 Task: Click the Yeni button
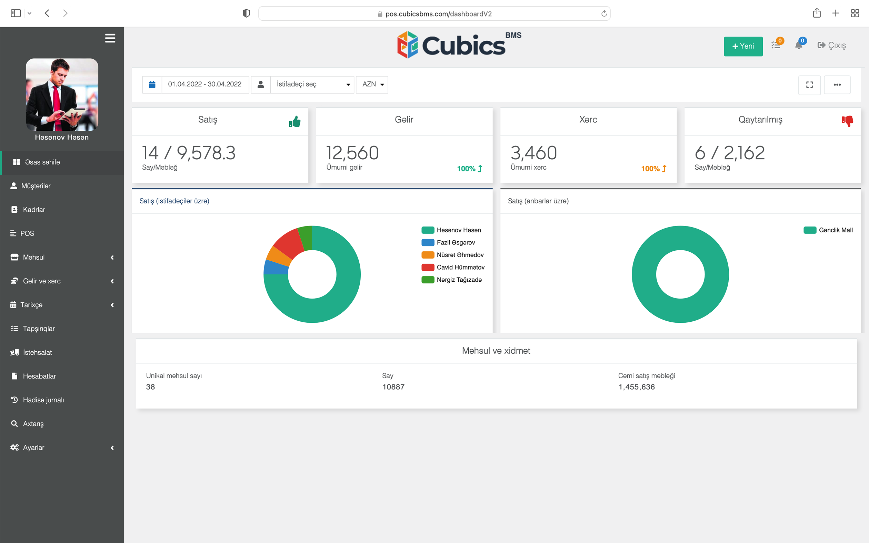743,46
